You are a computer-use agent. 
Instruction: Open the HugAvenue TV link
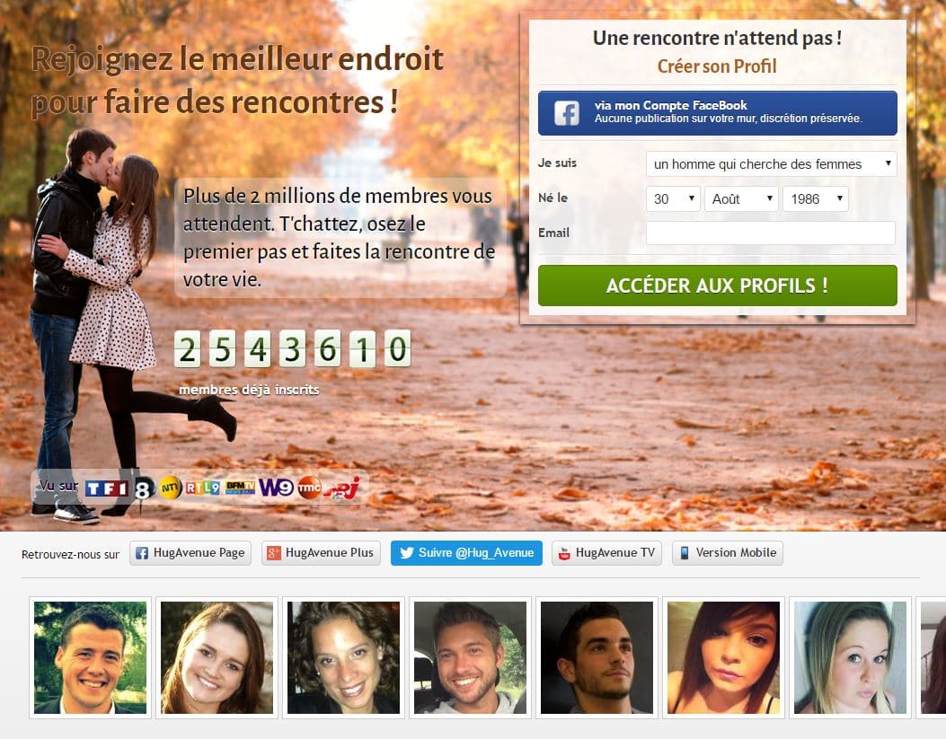[x=606, y=553]
